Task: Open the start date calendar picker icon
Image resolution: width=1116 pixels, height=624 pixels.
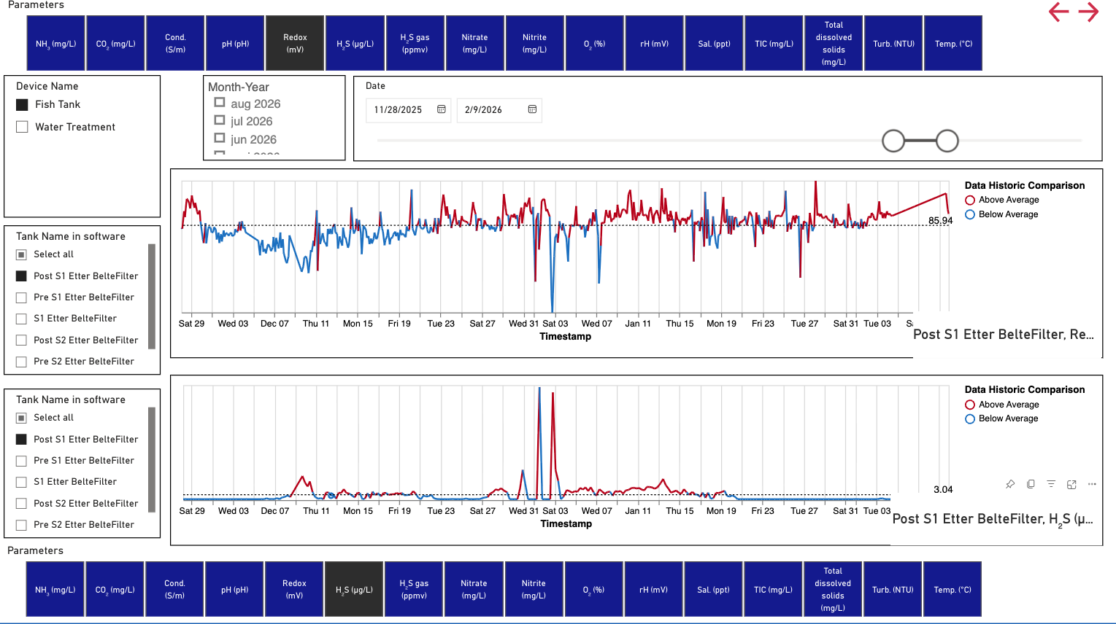Action: (x=442, y=109)
